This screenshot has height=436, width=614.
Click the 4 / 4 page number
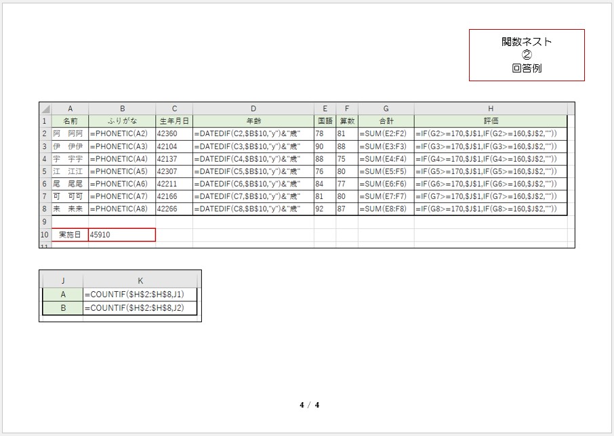[309, 406]
